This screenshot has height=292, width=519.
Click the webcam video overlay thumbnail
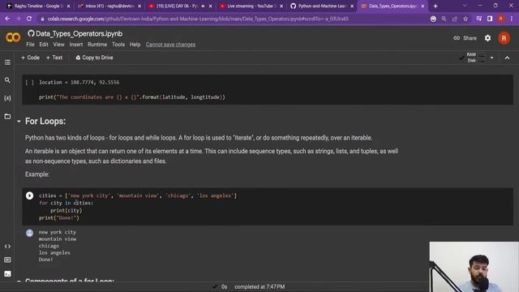pyautogui.click(x=474, y=267)
